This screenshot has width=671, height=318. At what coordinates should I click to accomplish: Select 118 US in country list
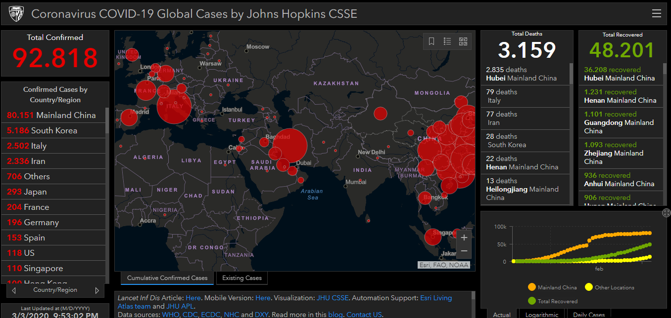click(53, 253)
